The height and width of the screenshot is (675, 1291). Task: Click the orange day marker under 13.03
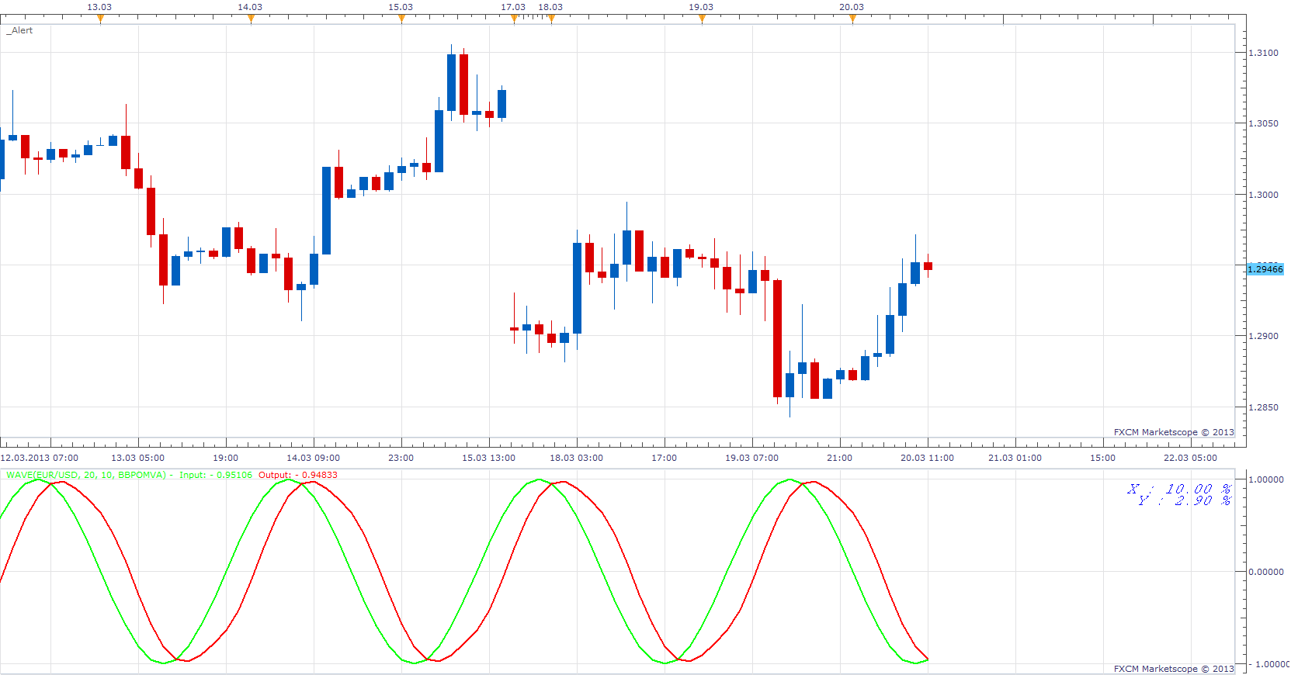click(100, 19)
